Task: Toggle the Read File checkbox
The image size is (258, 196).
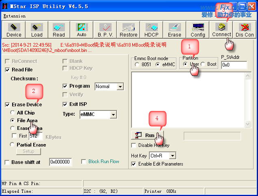Action: click(x=8, y=70)
